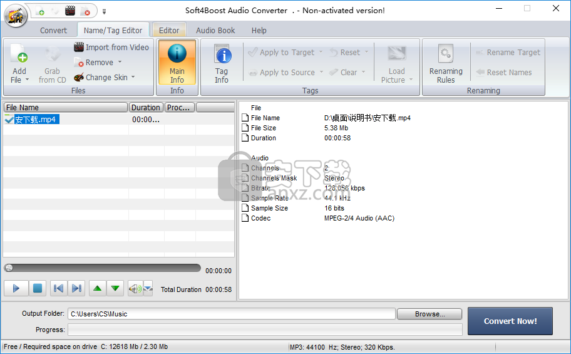Click the Add File icon
Image resolution: width=571 pixels, height=354 pixels.
[19, 54]
